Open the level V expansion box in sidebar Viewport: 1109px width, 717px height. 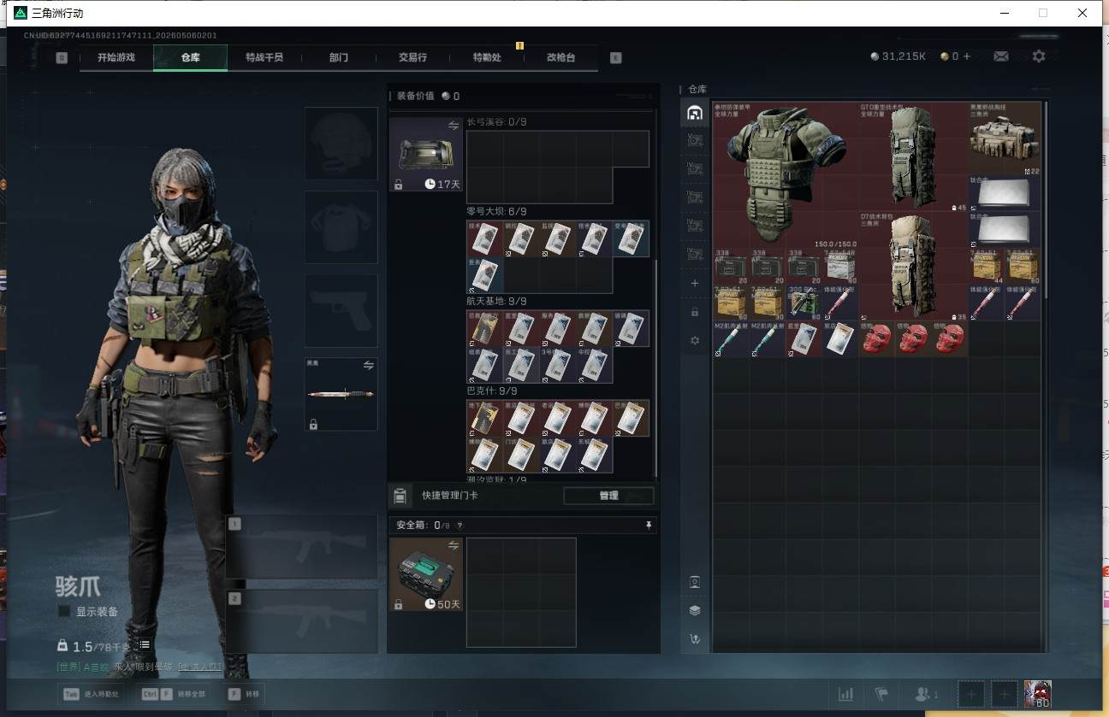click(x=695, y=141)
